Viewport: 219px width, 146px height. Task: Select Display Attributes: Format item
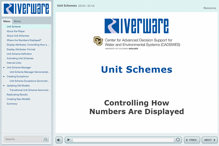point(21,49)
